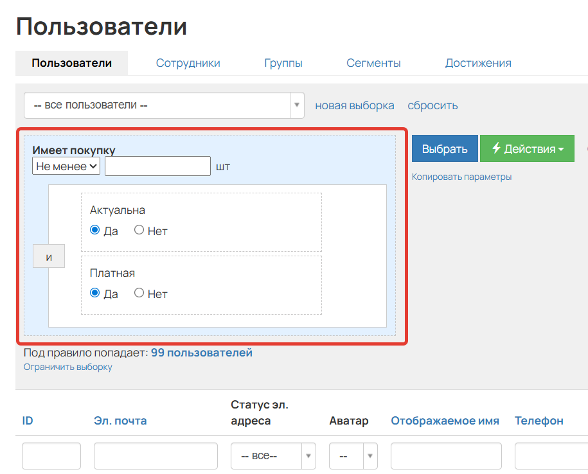This screenshot has height=474, width=588.
Task: Switch to the Сотрудники tab
Action: click(188, 62)
